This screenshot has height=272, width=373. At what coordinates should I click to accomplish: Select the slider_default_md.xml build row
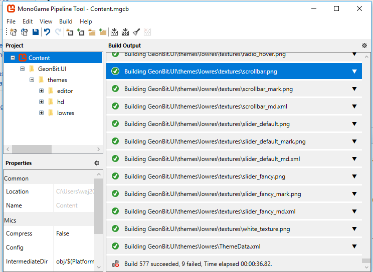coord(234,159)
